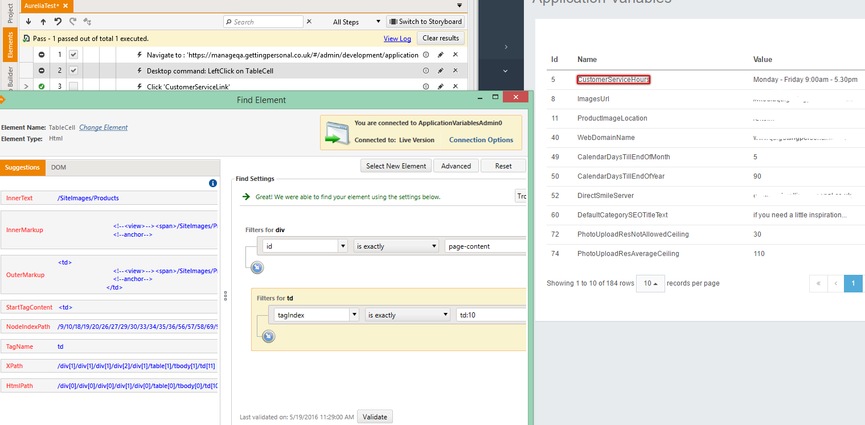This screenshot has width=865, height=425.
Task: Clear the search box with the X icon
Action: 309,22
